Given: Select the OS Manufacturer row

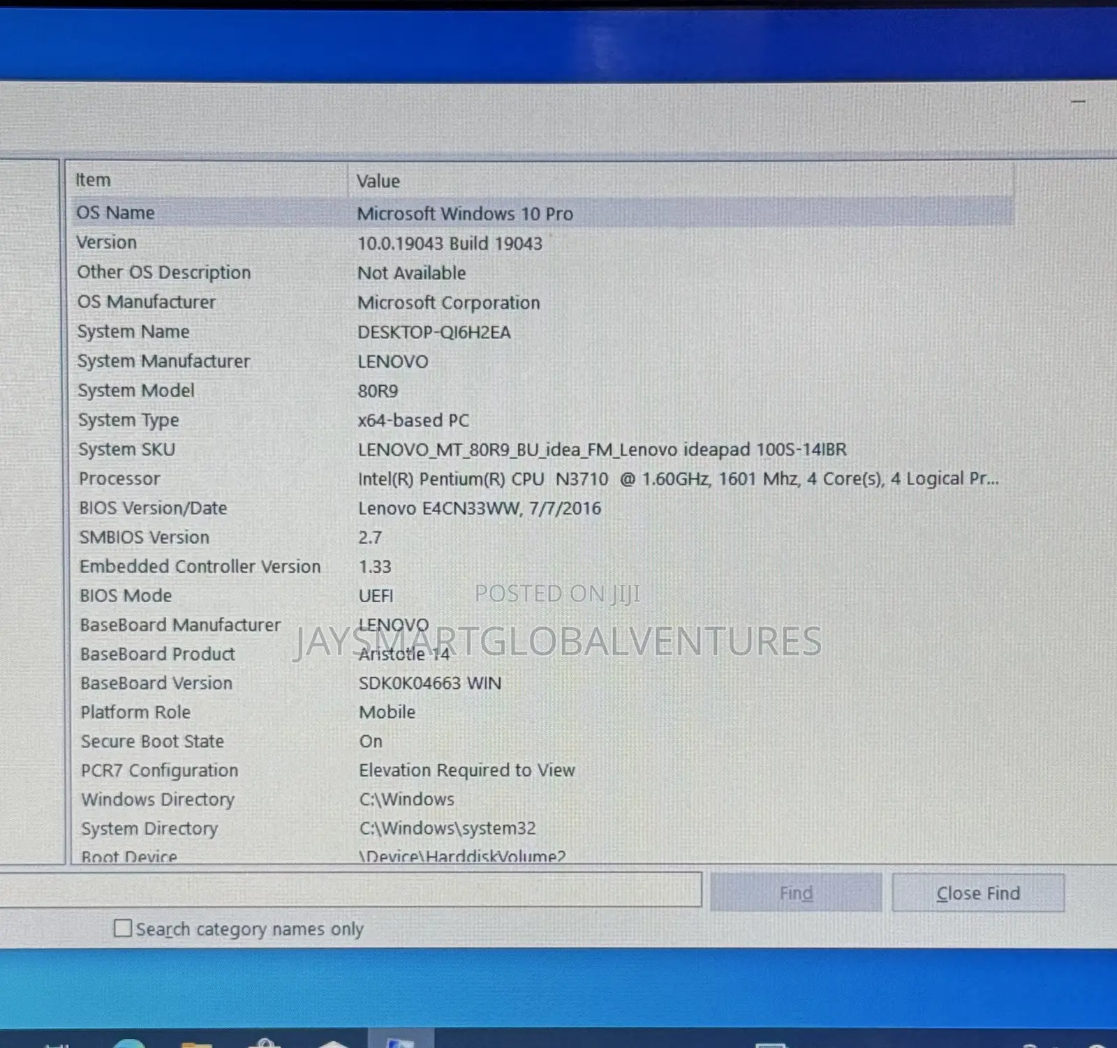Looking at the screenshot, I should [x=542, y=301].
